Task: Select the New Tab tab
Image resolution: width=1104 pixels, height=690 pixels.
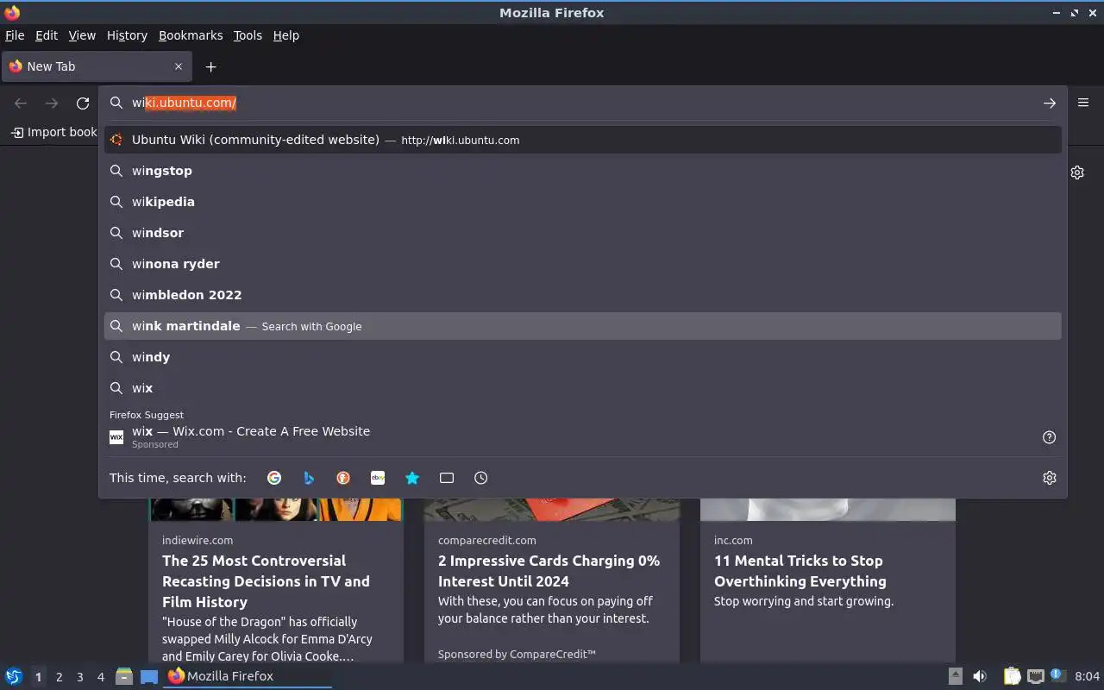Action: (x=97, y=66)
